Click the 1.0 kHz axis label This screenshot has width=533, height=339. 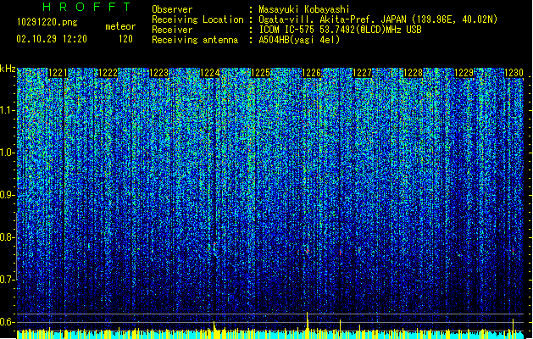(x=7, y=153)
